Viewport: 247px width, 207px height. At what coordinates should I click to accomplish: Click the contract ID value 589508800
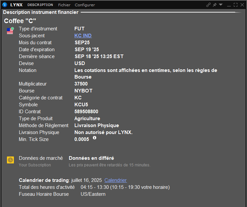pyautogui.click(x=86, y=112)
